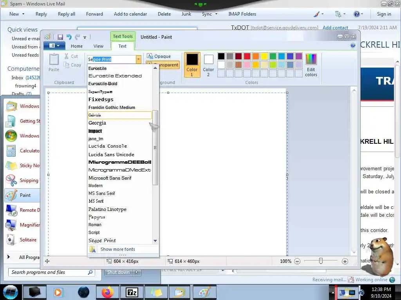Choose Segoe Print font in list
Screen dimensions: 401x300
pyautogui.click(x=120, y=241)
